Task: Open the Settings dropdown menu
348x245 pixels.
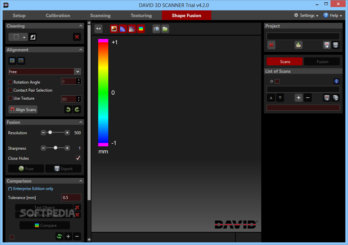Action: tap(306, 15)
